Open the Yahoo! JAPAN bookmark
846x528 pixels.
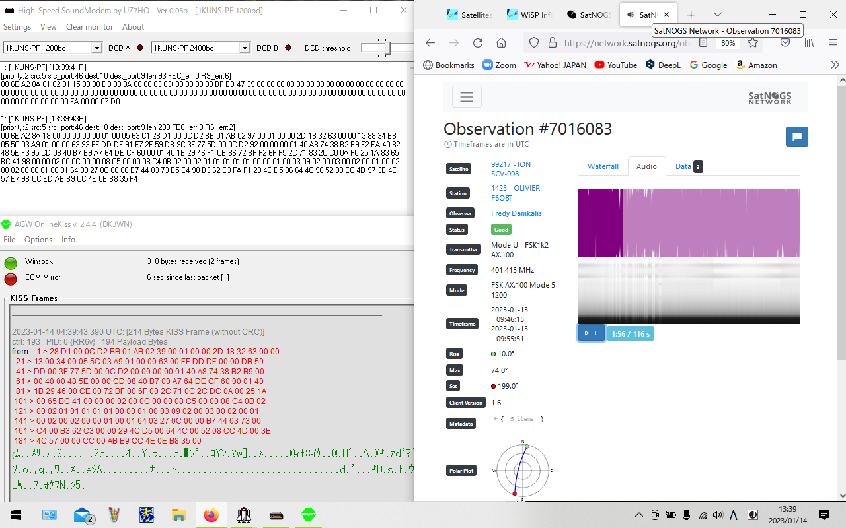pyautogui.click(x=555, y=65)
